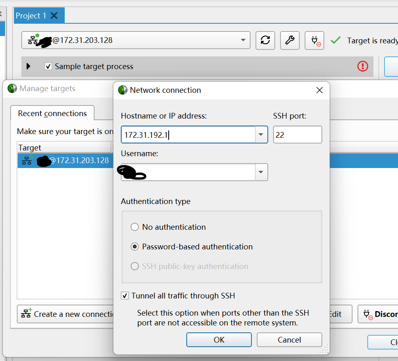
Task: Switch to the 'Recent connections' tab
Action: tap(52, 113)
